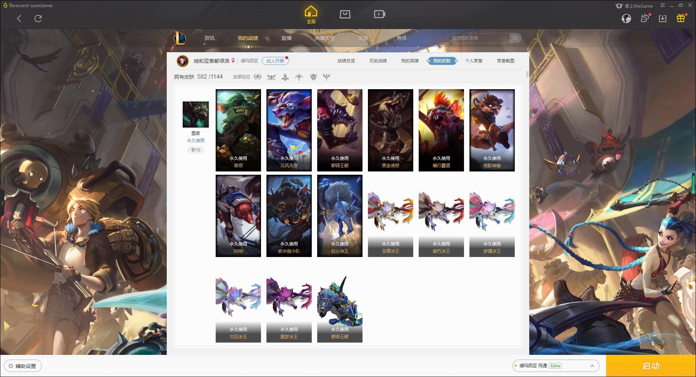Click the summoner avatar beside 她和亚索都很浪
This screenshot has width=696, height=377.
(183, 61)
